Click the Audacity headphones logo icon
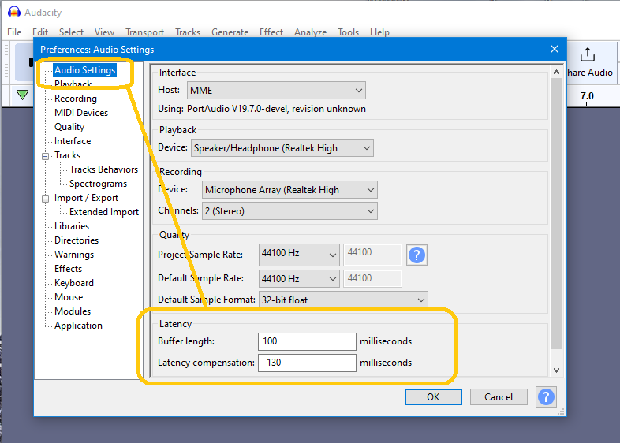 14,12
